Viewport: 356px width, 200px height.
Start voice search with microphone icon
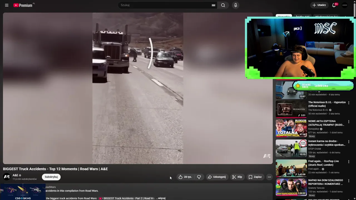tap(236, 5)
